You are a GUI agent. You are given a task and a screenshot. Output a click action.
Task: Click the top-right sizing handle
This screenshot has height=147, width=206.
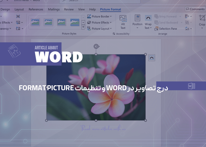tap(145, 54)
